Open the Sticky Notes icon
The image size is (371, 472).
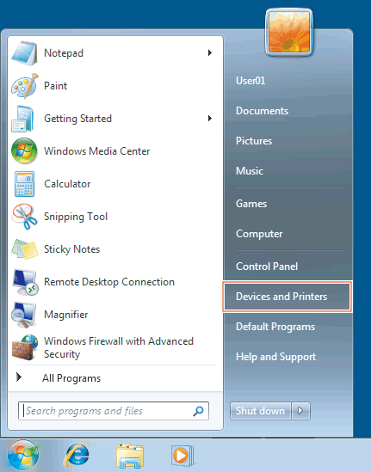click(25, 249)
